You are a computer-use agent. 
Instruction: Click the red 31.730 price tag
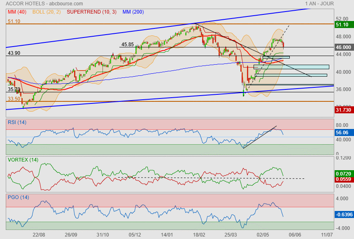344,110
